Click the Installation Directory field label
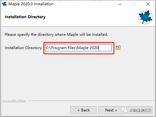The image size is (156, 117). [23, 48]
